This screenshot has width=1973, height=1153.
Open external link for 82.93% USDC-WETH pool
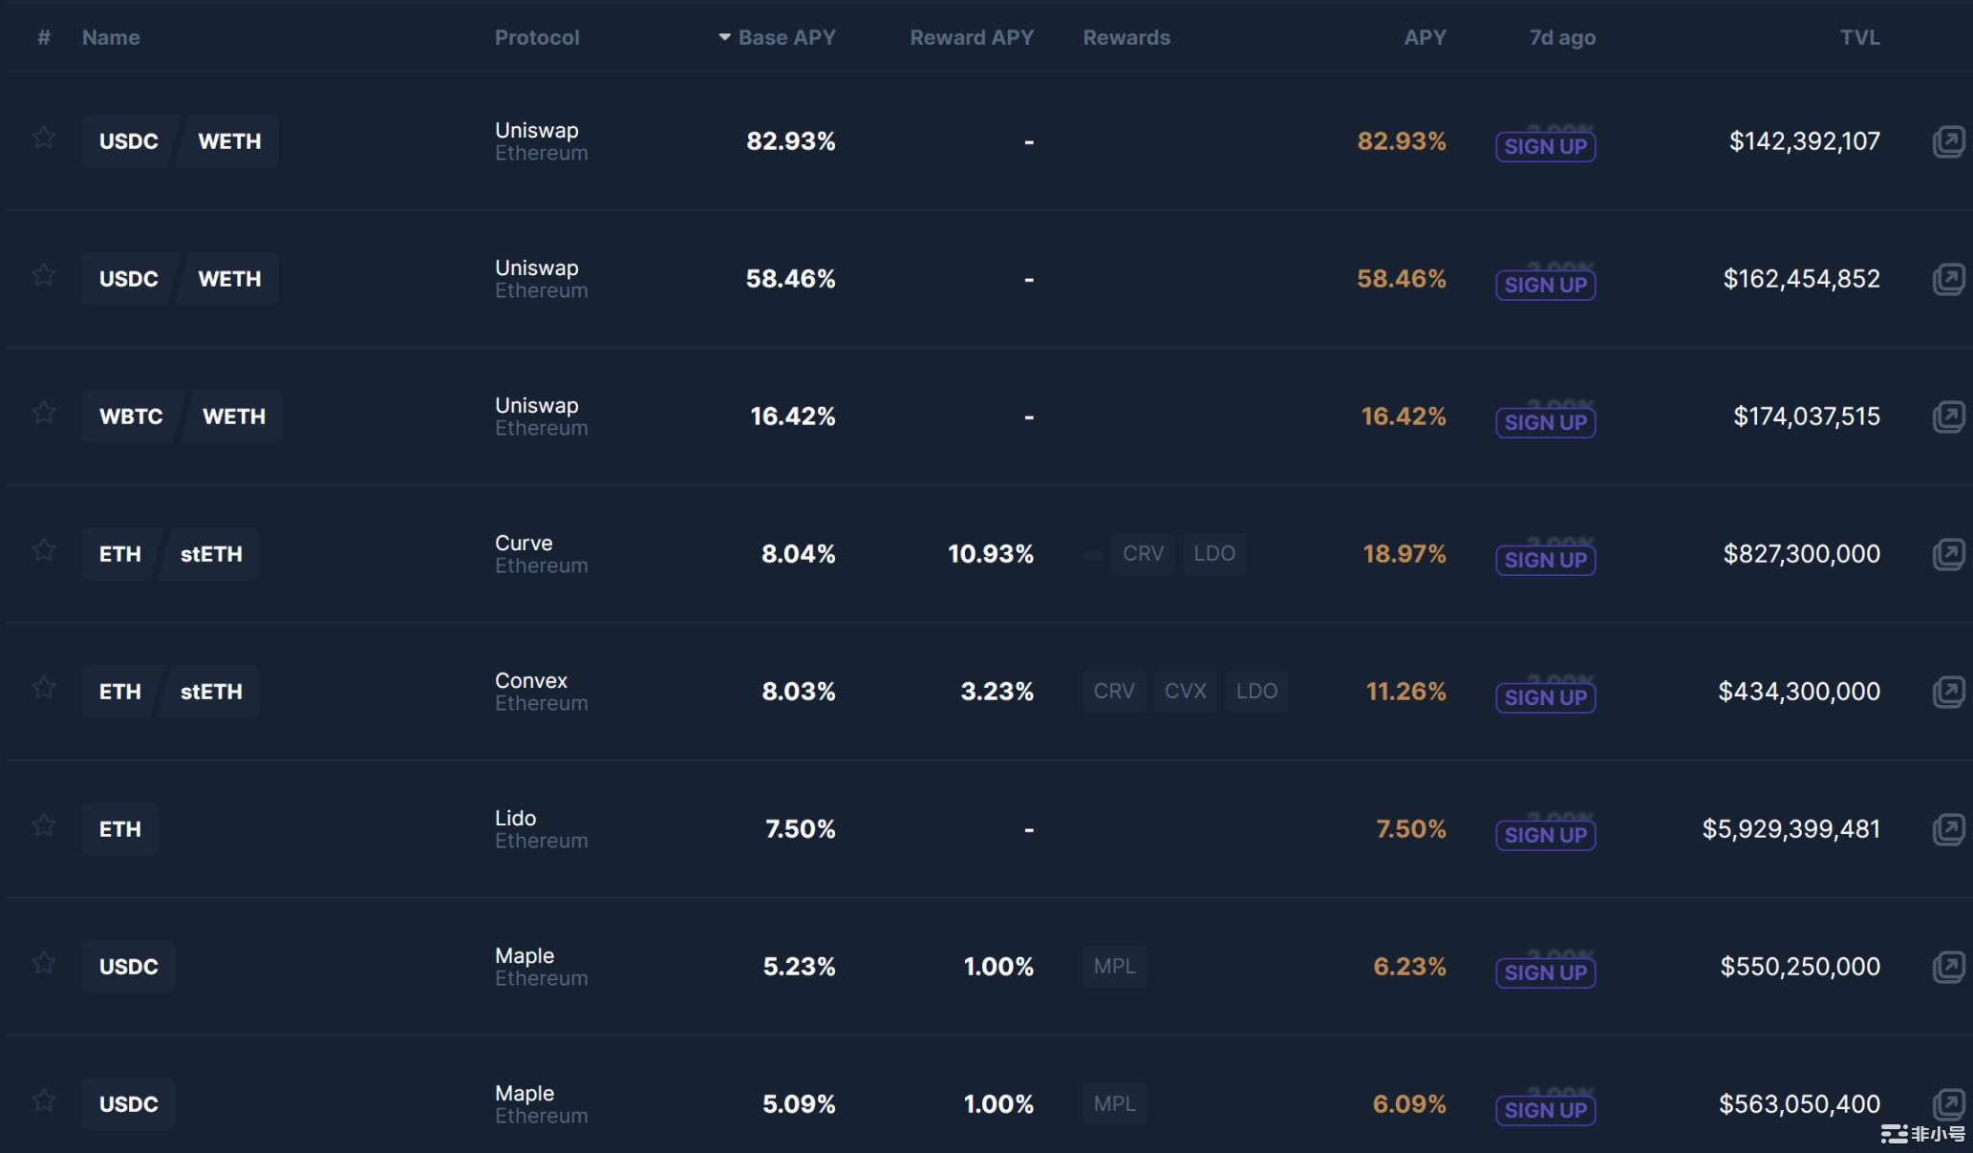tap(1947, 141)
